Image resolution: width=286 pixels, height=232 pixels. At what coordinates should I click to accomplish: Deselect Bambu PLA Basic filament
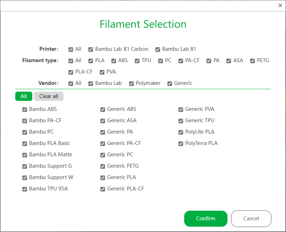click(24, 144)
